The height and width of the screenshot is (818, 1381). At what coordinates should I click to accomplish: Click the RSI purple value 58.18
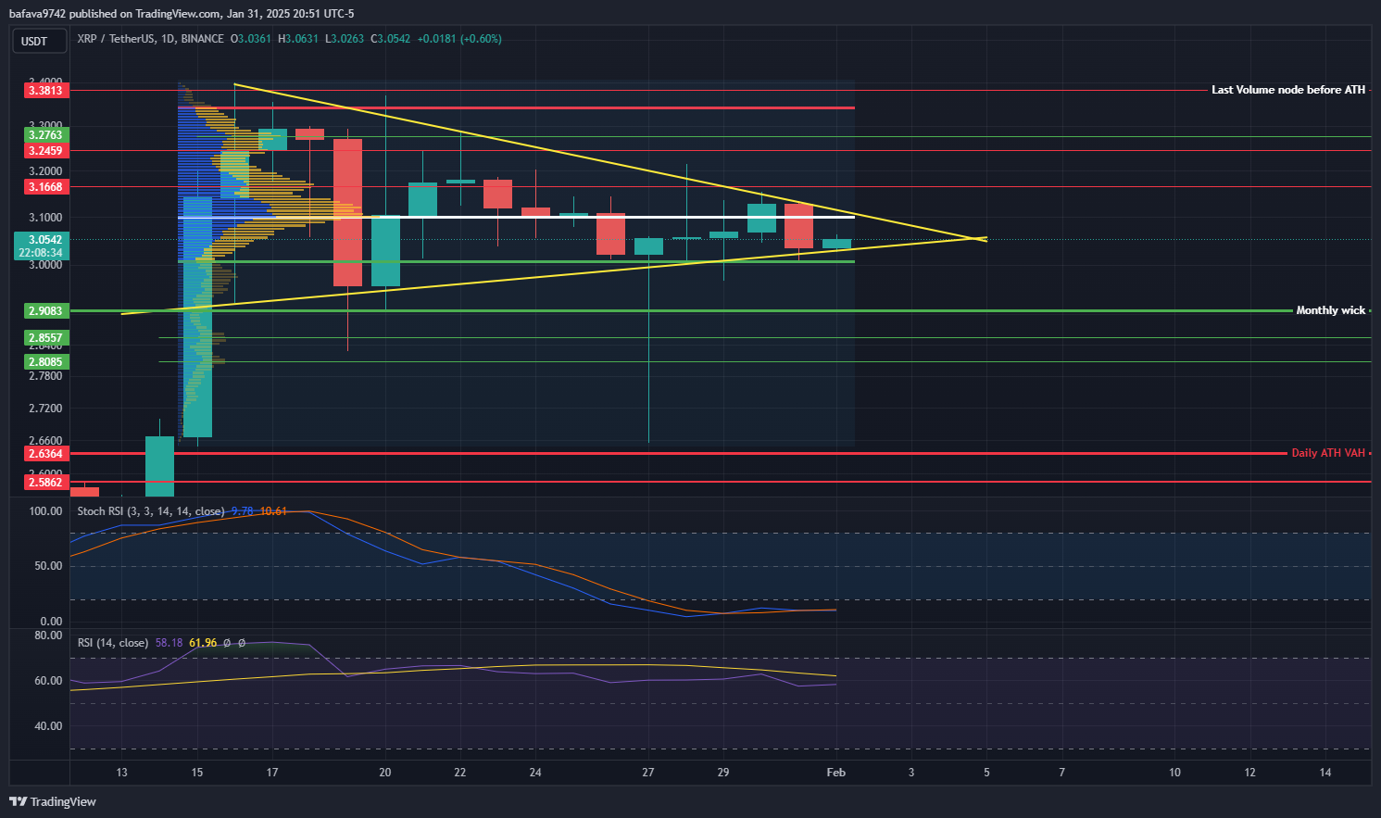(169, 643)
